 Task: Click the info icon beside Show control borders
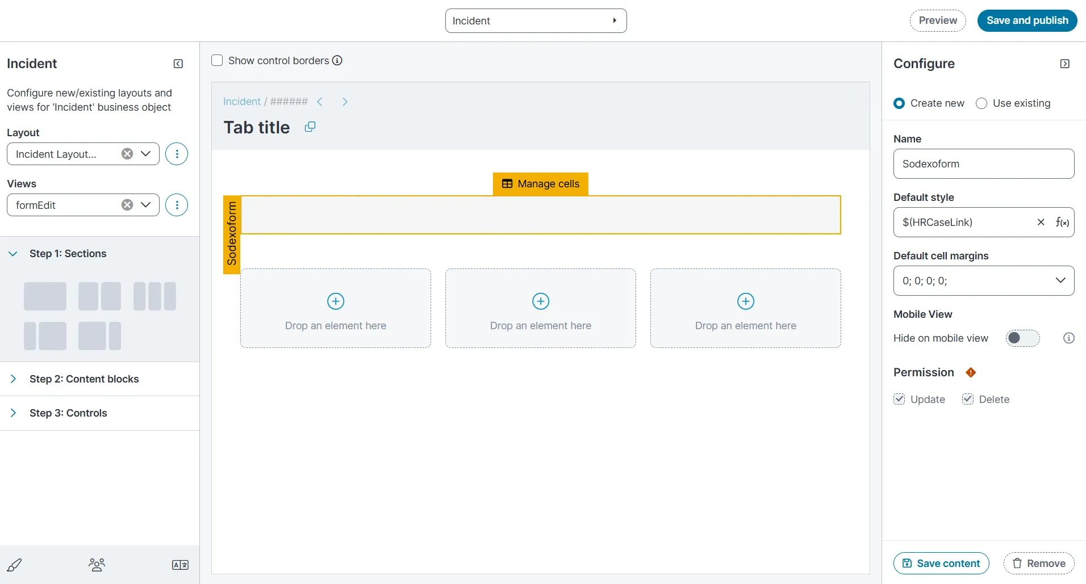pyautogui.click(x=337, y=60)
